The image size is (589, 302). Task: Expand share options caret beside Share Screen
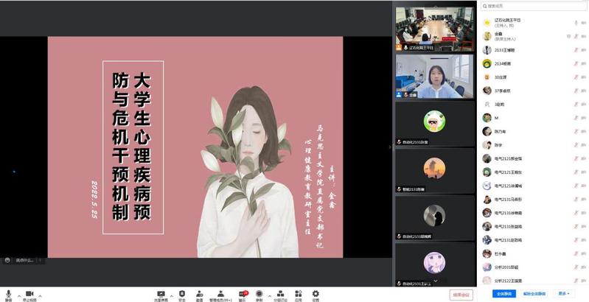pyautogui.click(x=172, y=296)
